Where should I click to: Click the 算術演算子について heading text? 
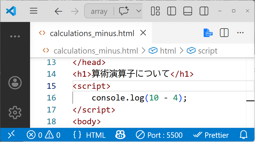(x=131, y=74)
